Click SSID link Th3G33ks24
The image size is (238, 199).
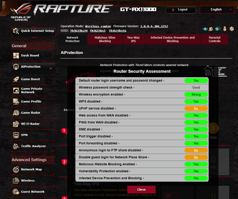79,31
